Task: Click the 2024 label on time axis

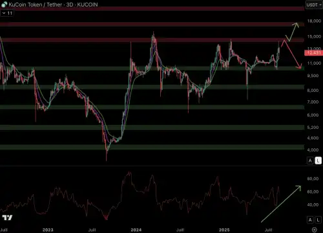Action: (x=136, y=230)
